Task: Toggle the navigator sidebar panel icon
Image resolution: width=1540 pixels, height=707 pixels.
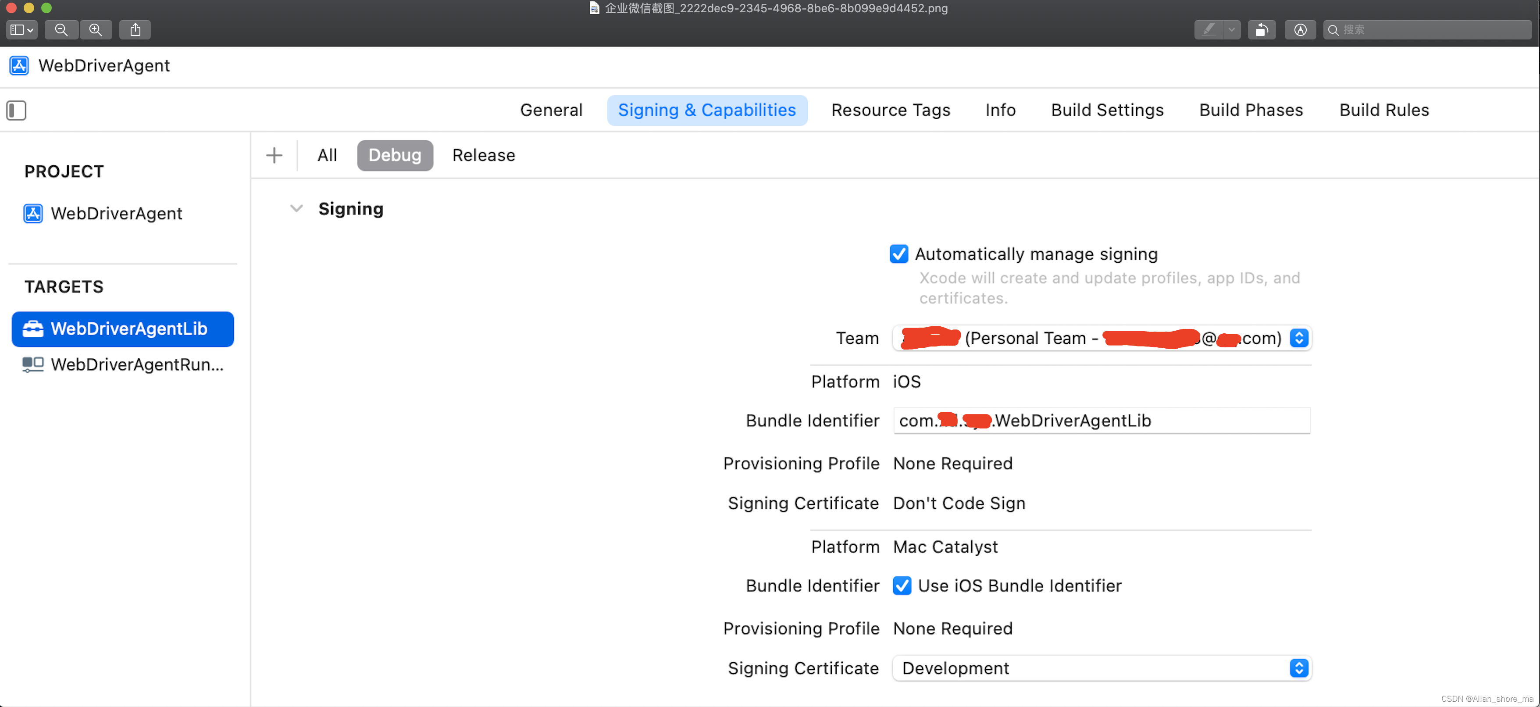Action: point(16,110)
